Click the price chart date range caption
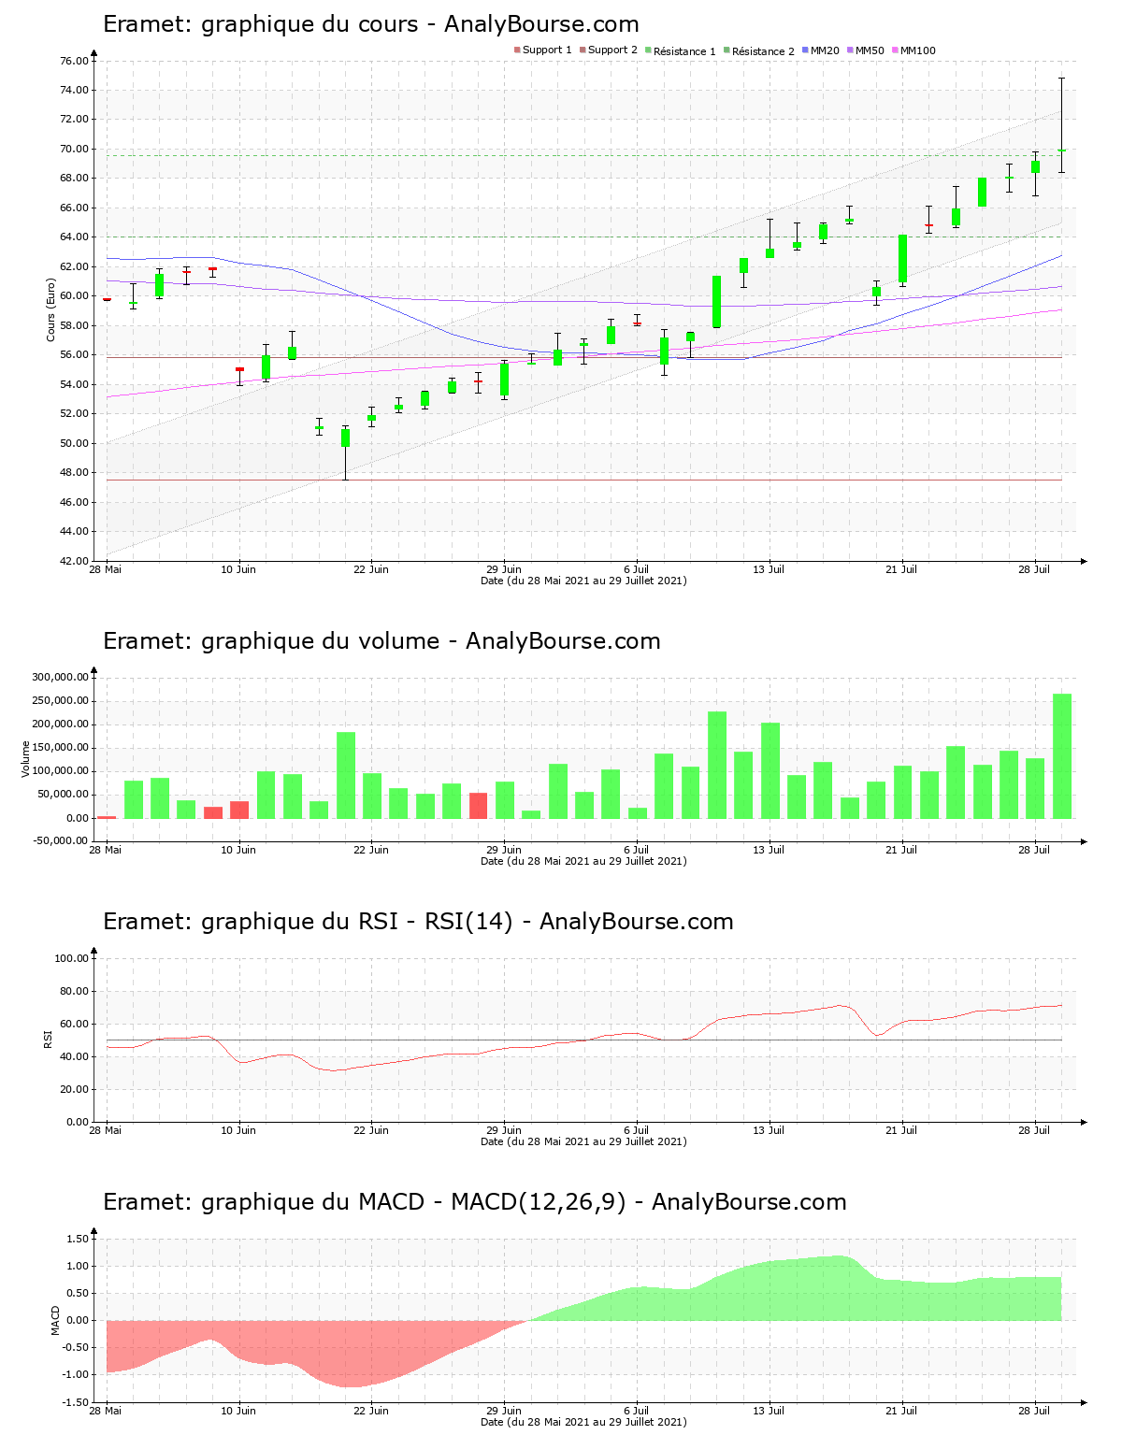Image resolution: width=1122 pixels, height=1449 pixels. point(583,581)
